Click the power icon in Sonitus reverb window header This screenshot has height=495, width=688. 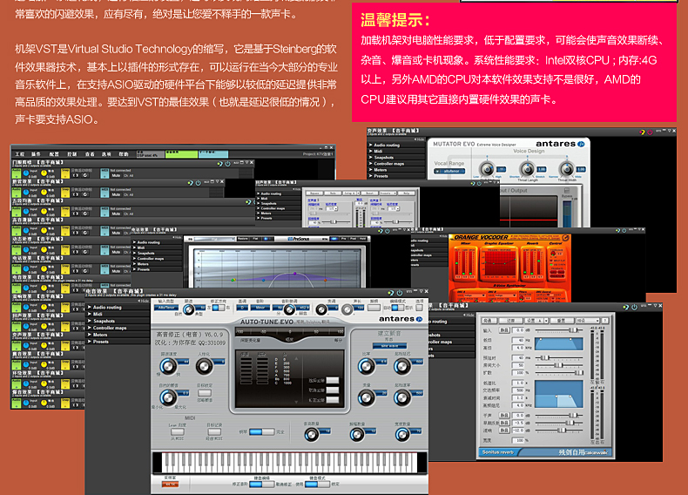point(634,307)
